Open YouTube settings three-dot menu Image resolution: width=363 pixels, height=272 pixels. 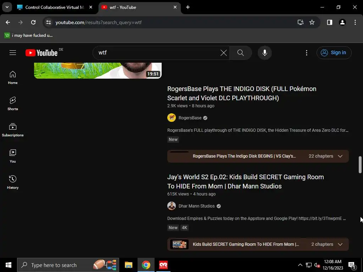(x=307, y=53)
